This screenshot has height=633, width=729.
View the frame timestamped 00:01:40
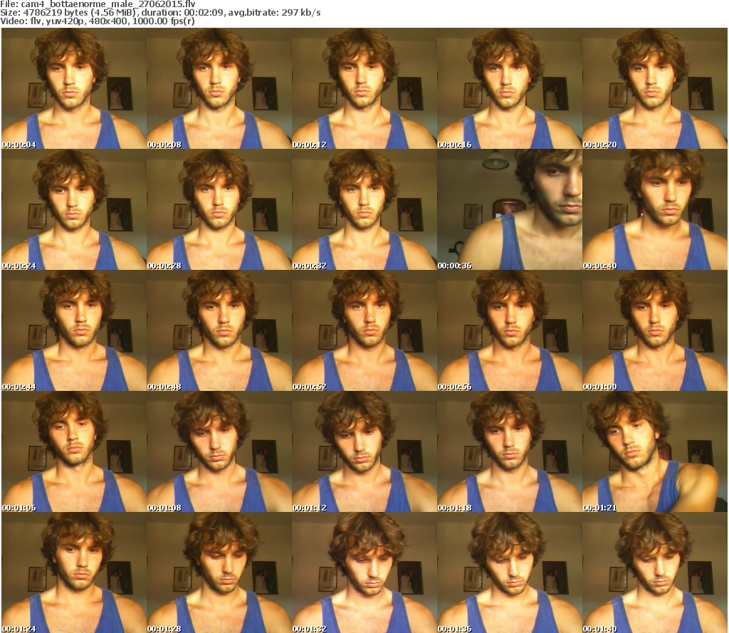point(655,572)
